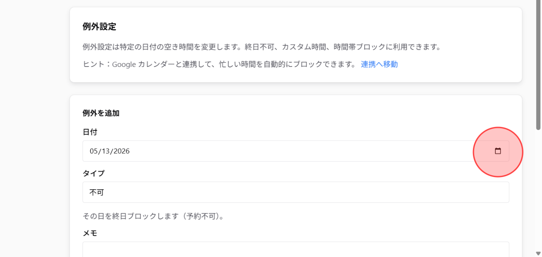Click the 日付 field showing 05/13/2026
This screenshot has height=257, width=542.
pos(296,151)
